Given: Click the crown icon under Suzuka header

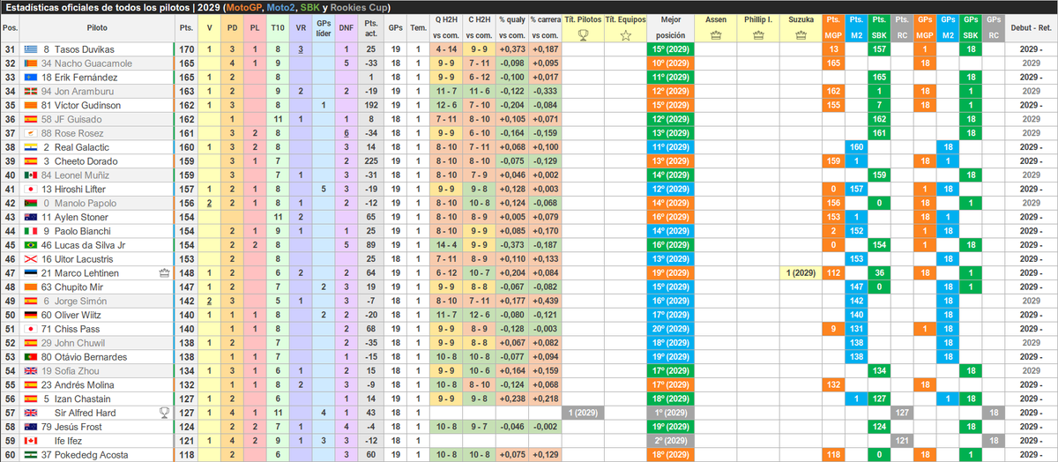Looking at the screenshot, I should [801, 35].
